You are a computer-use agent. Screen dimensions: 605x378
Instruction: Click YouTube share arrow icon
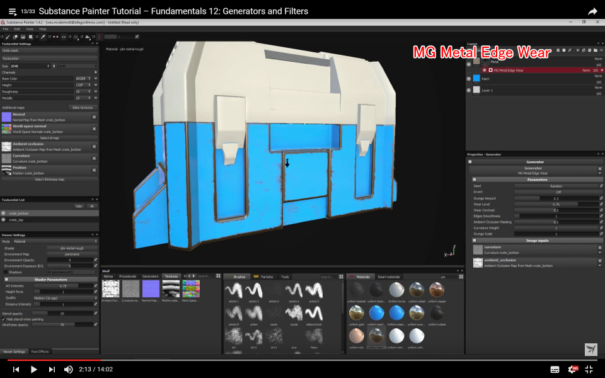point(592,11)
